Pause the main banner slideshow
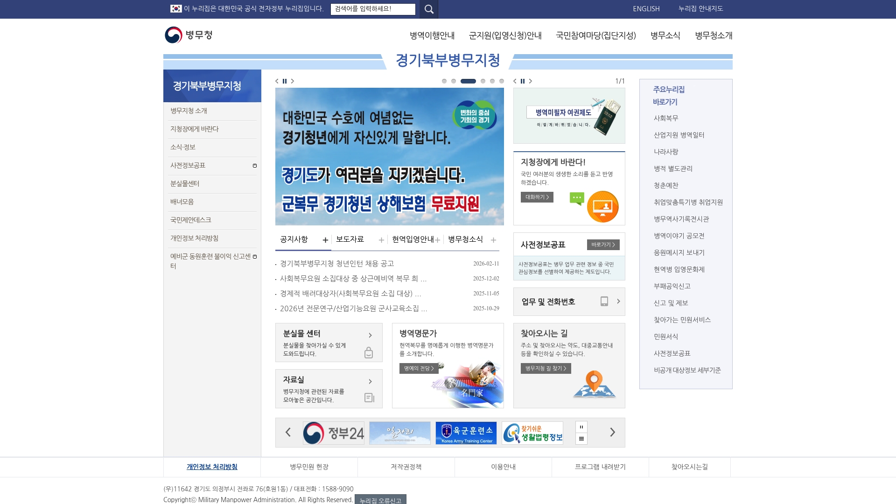The width and height of the screenshot is (896, 504). click(x=285, y=81)
